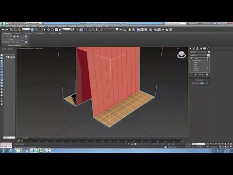Click the time slider handle
This screenshot has width=233, height=175.
[x=25, y=138]
